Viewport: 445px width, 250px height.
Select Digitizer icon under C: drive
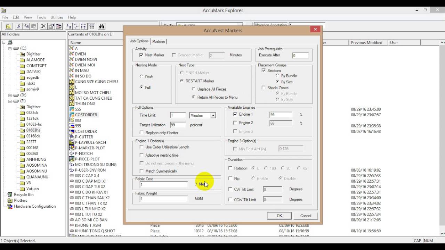(22, 54)
